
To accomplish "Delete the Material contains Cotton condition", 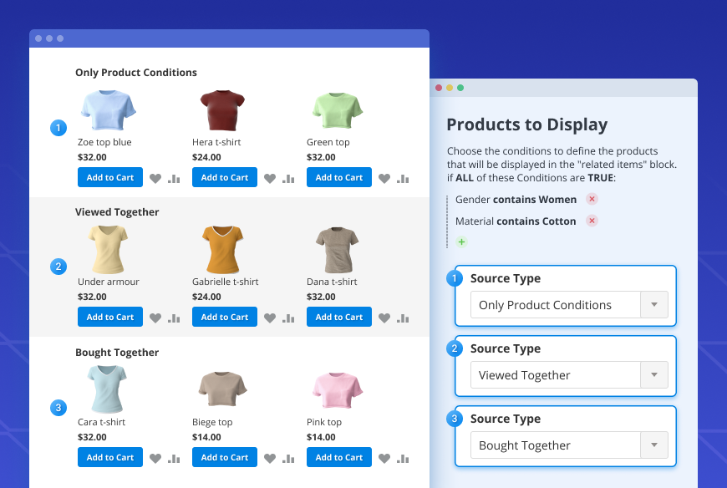I will [x=592, y=221].
